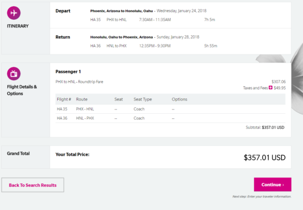Click the Continue button

point(273,185)
